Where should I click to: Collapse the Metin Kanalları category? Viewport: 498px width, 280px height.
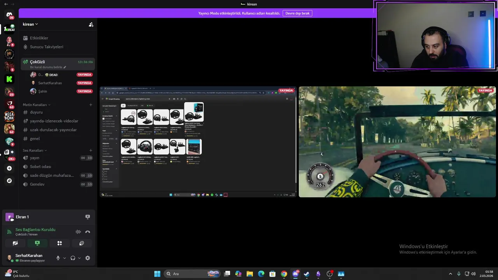pos(36,105)
